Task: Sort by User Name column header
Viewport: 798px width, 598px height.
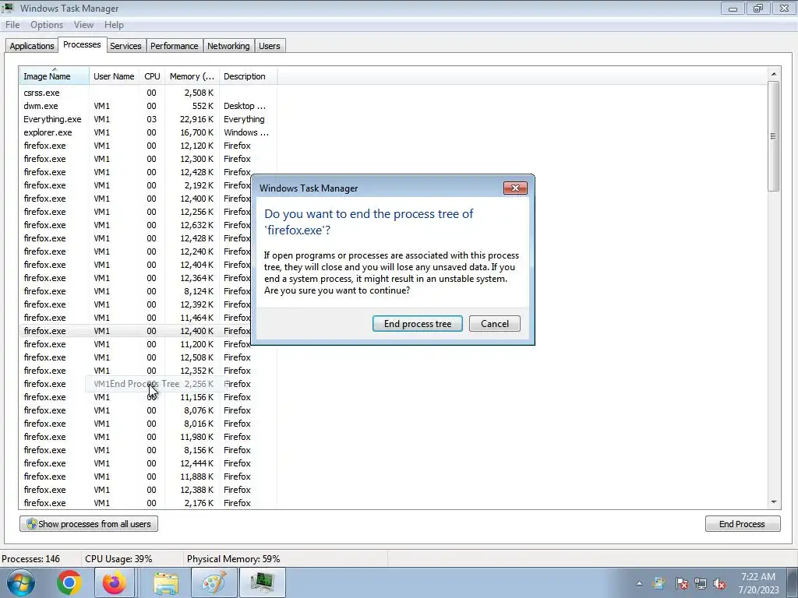Action: click(x=114, y=76)
